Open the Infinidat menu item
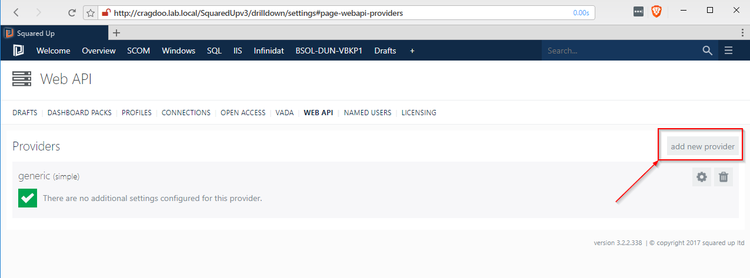 269,51
